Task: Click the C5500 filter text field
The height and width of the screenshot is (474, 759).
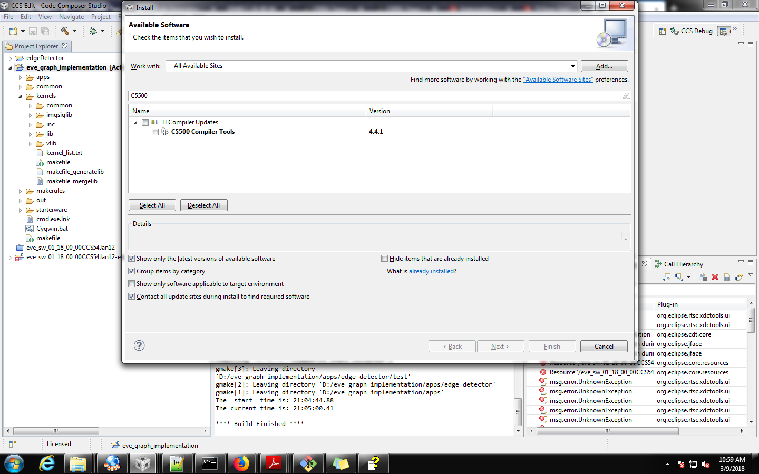Action: pyautogui.click(x=375, y=96)
